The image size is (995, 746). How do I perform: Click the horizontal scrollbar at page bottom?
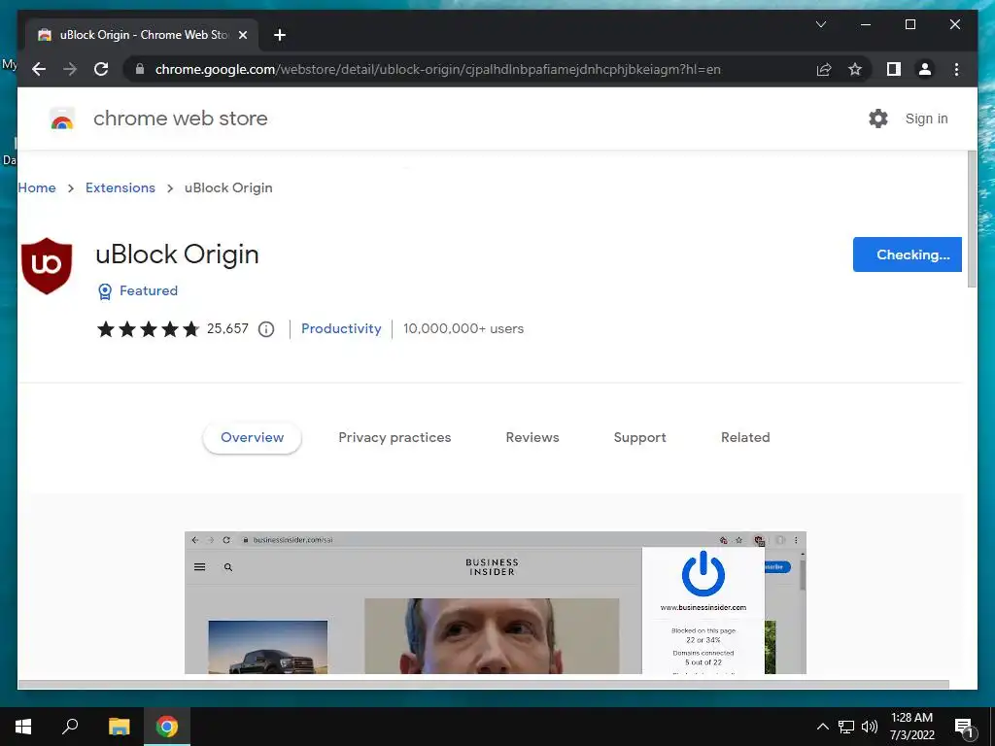click(484, 685)
